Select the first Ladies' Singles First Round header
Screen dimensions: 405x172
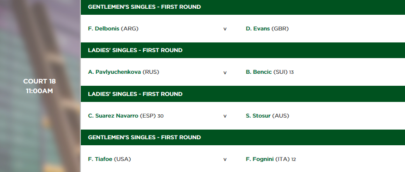click(x=243, y=50)
